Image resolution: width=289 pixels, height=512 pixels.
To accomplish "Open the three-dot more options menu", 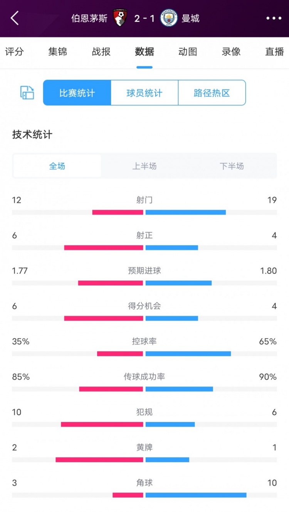I will (x=274, y=18).
